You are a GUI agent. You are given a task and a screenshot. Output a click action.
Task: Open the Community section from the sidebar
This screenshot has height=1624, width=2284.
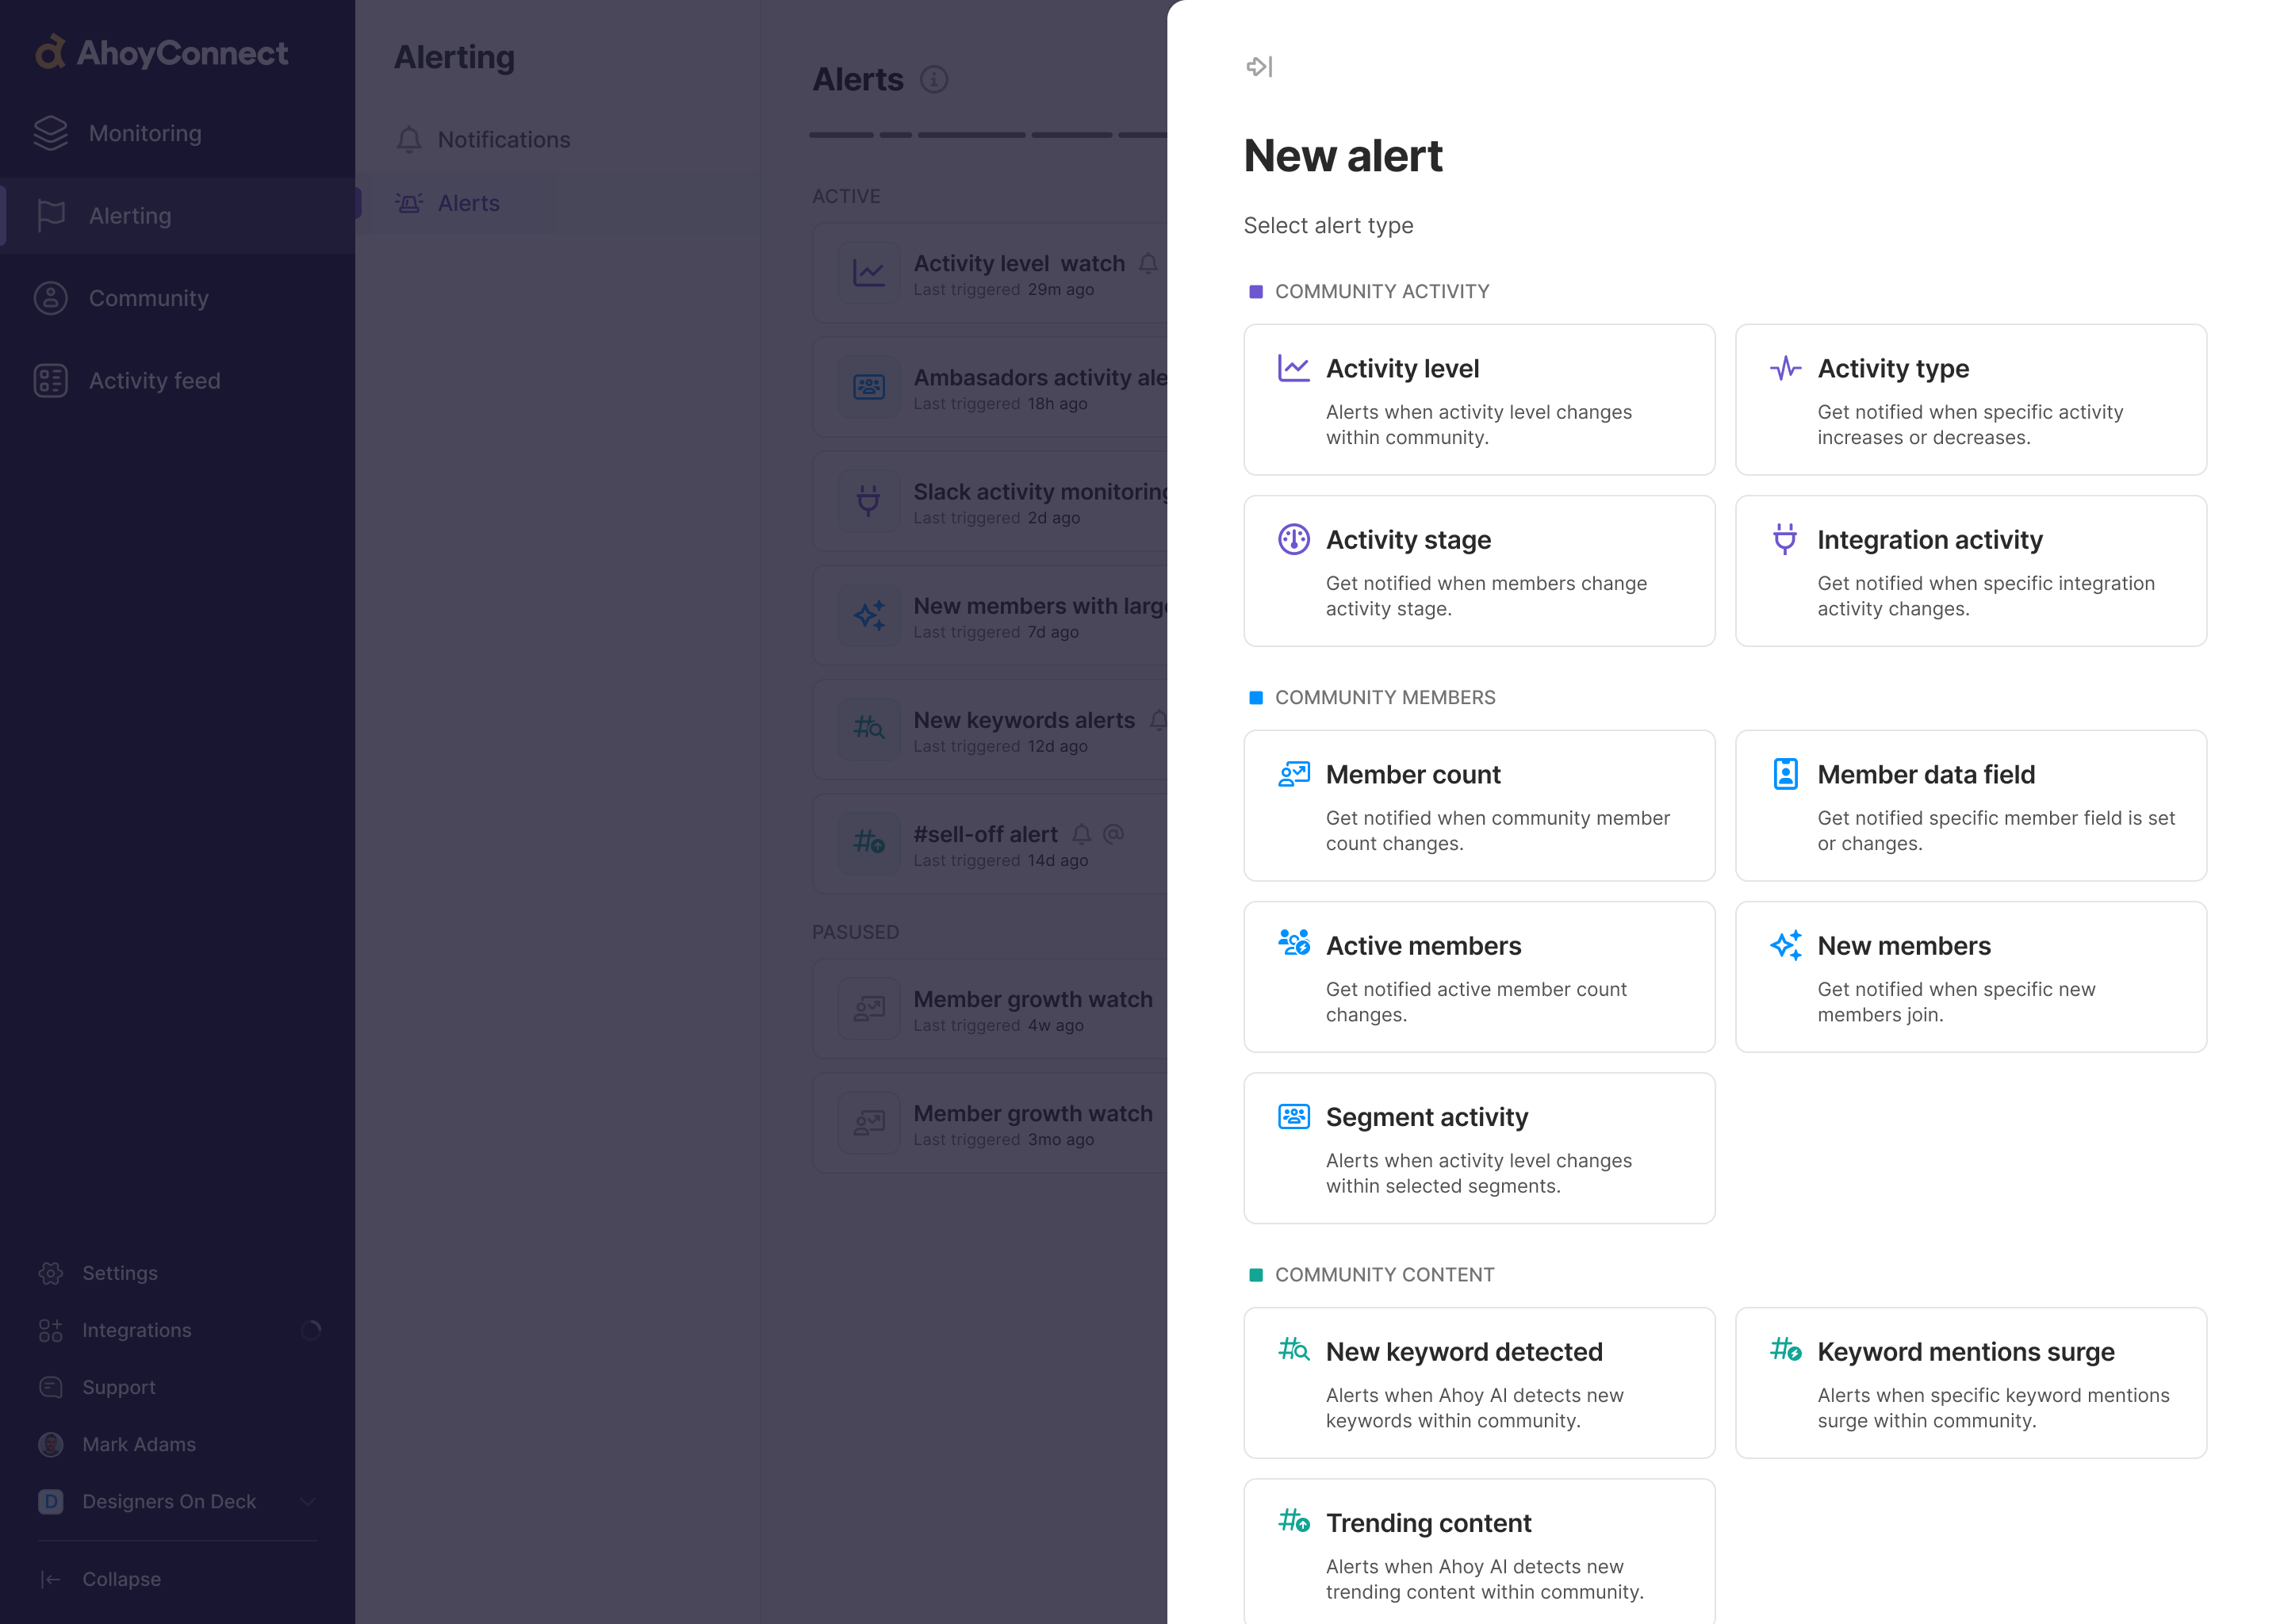[x=148, y=298]
